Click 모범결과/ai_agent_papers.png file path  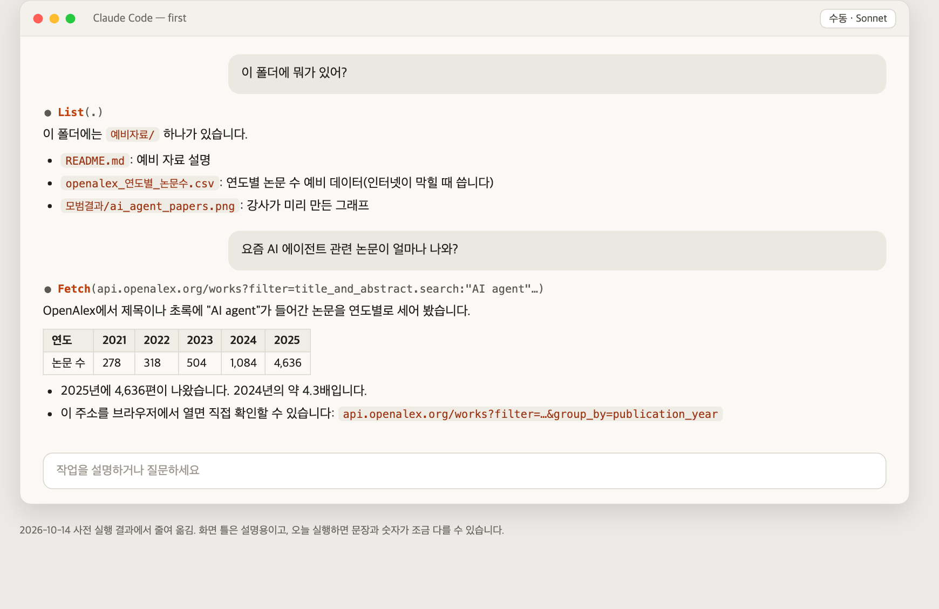[150, 206]
